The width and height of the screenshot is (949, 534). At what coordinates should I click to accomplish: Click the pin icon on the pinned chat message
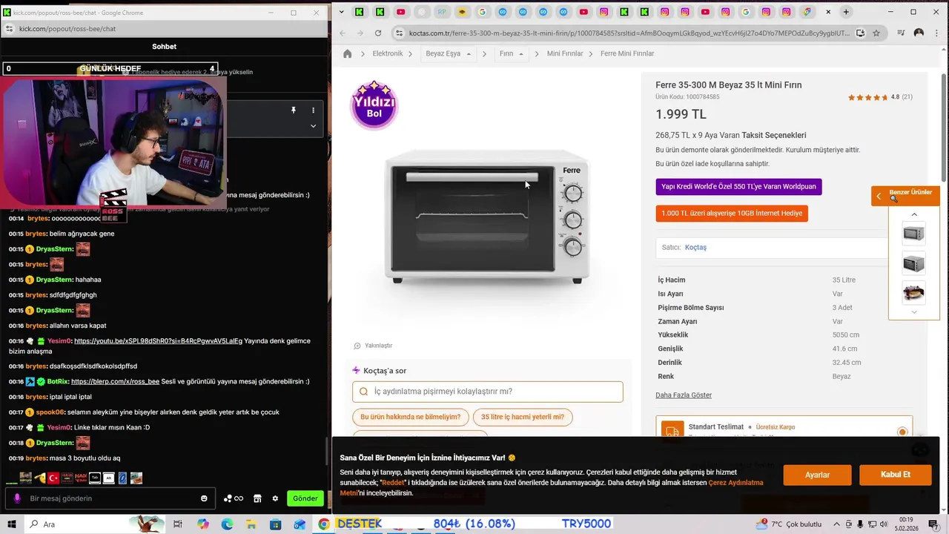point(294,110)
